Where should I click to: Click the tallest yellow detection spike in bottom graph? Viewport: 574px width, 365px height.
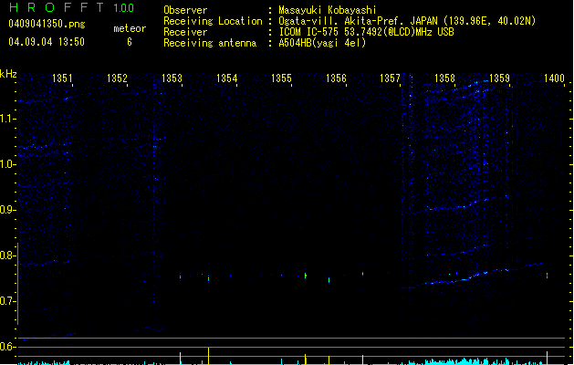(208, 356)
